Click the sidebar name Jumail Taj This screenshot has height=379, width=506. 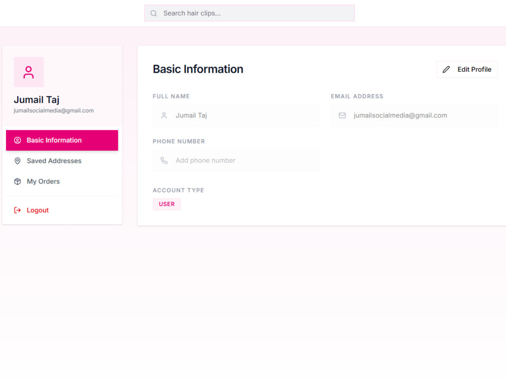pos(36,100)
